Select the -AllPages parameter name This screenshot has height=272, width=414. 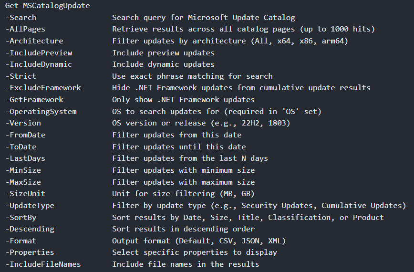pos(26,29)
